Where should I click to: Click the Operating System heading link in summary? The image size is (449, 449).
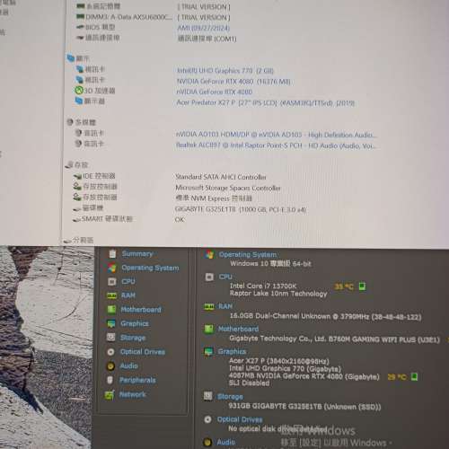pyautogui.click(x=248, y=254)
